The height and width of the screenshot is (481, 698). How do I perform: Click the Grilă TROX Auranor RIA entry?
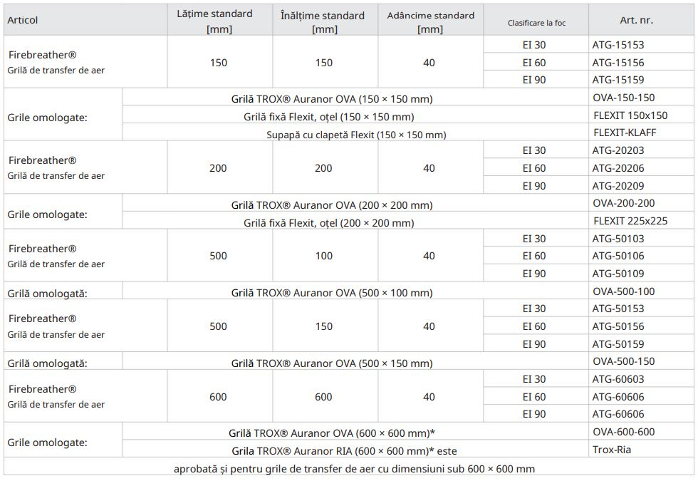(x=332, y=450)
